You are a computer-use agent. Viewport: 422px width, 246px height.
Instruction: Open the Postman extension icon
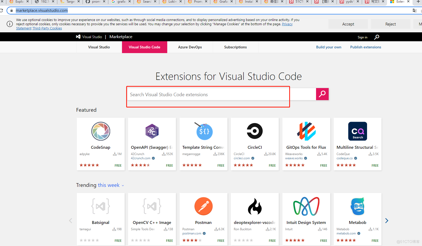pos(204,206)
